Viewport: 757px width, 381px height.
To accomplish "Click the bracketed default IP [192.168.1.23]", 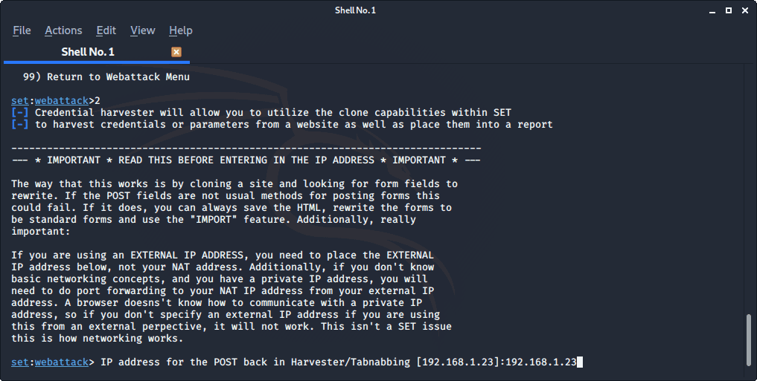I will click(458, 362).
